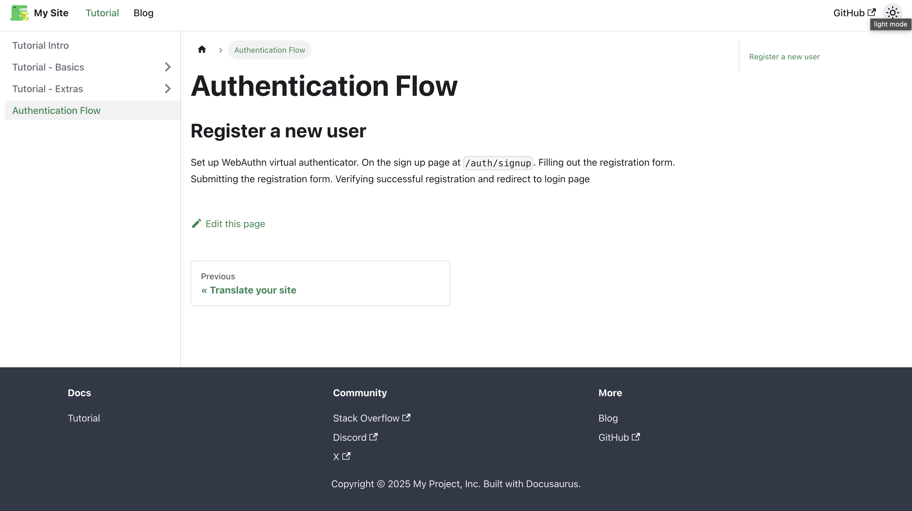Open Tutorial under the Docs footer column
The height and width of the screenshot is (511, 912).
click(84, 418)
